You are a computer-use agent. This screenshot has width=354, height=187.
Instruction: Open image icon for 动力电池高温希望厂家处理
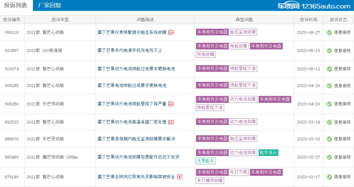coord(171,122)
